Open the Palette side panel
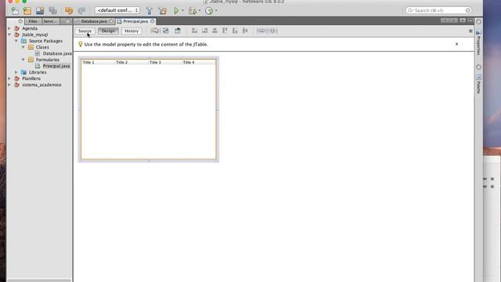Image resolution: width=501 pixels, height=282 pixels. pyautogui.click(x=478, y=84)
